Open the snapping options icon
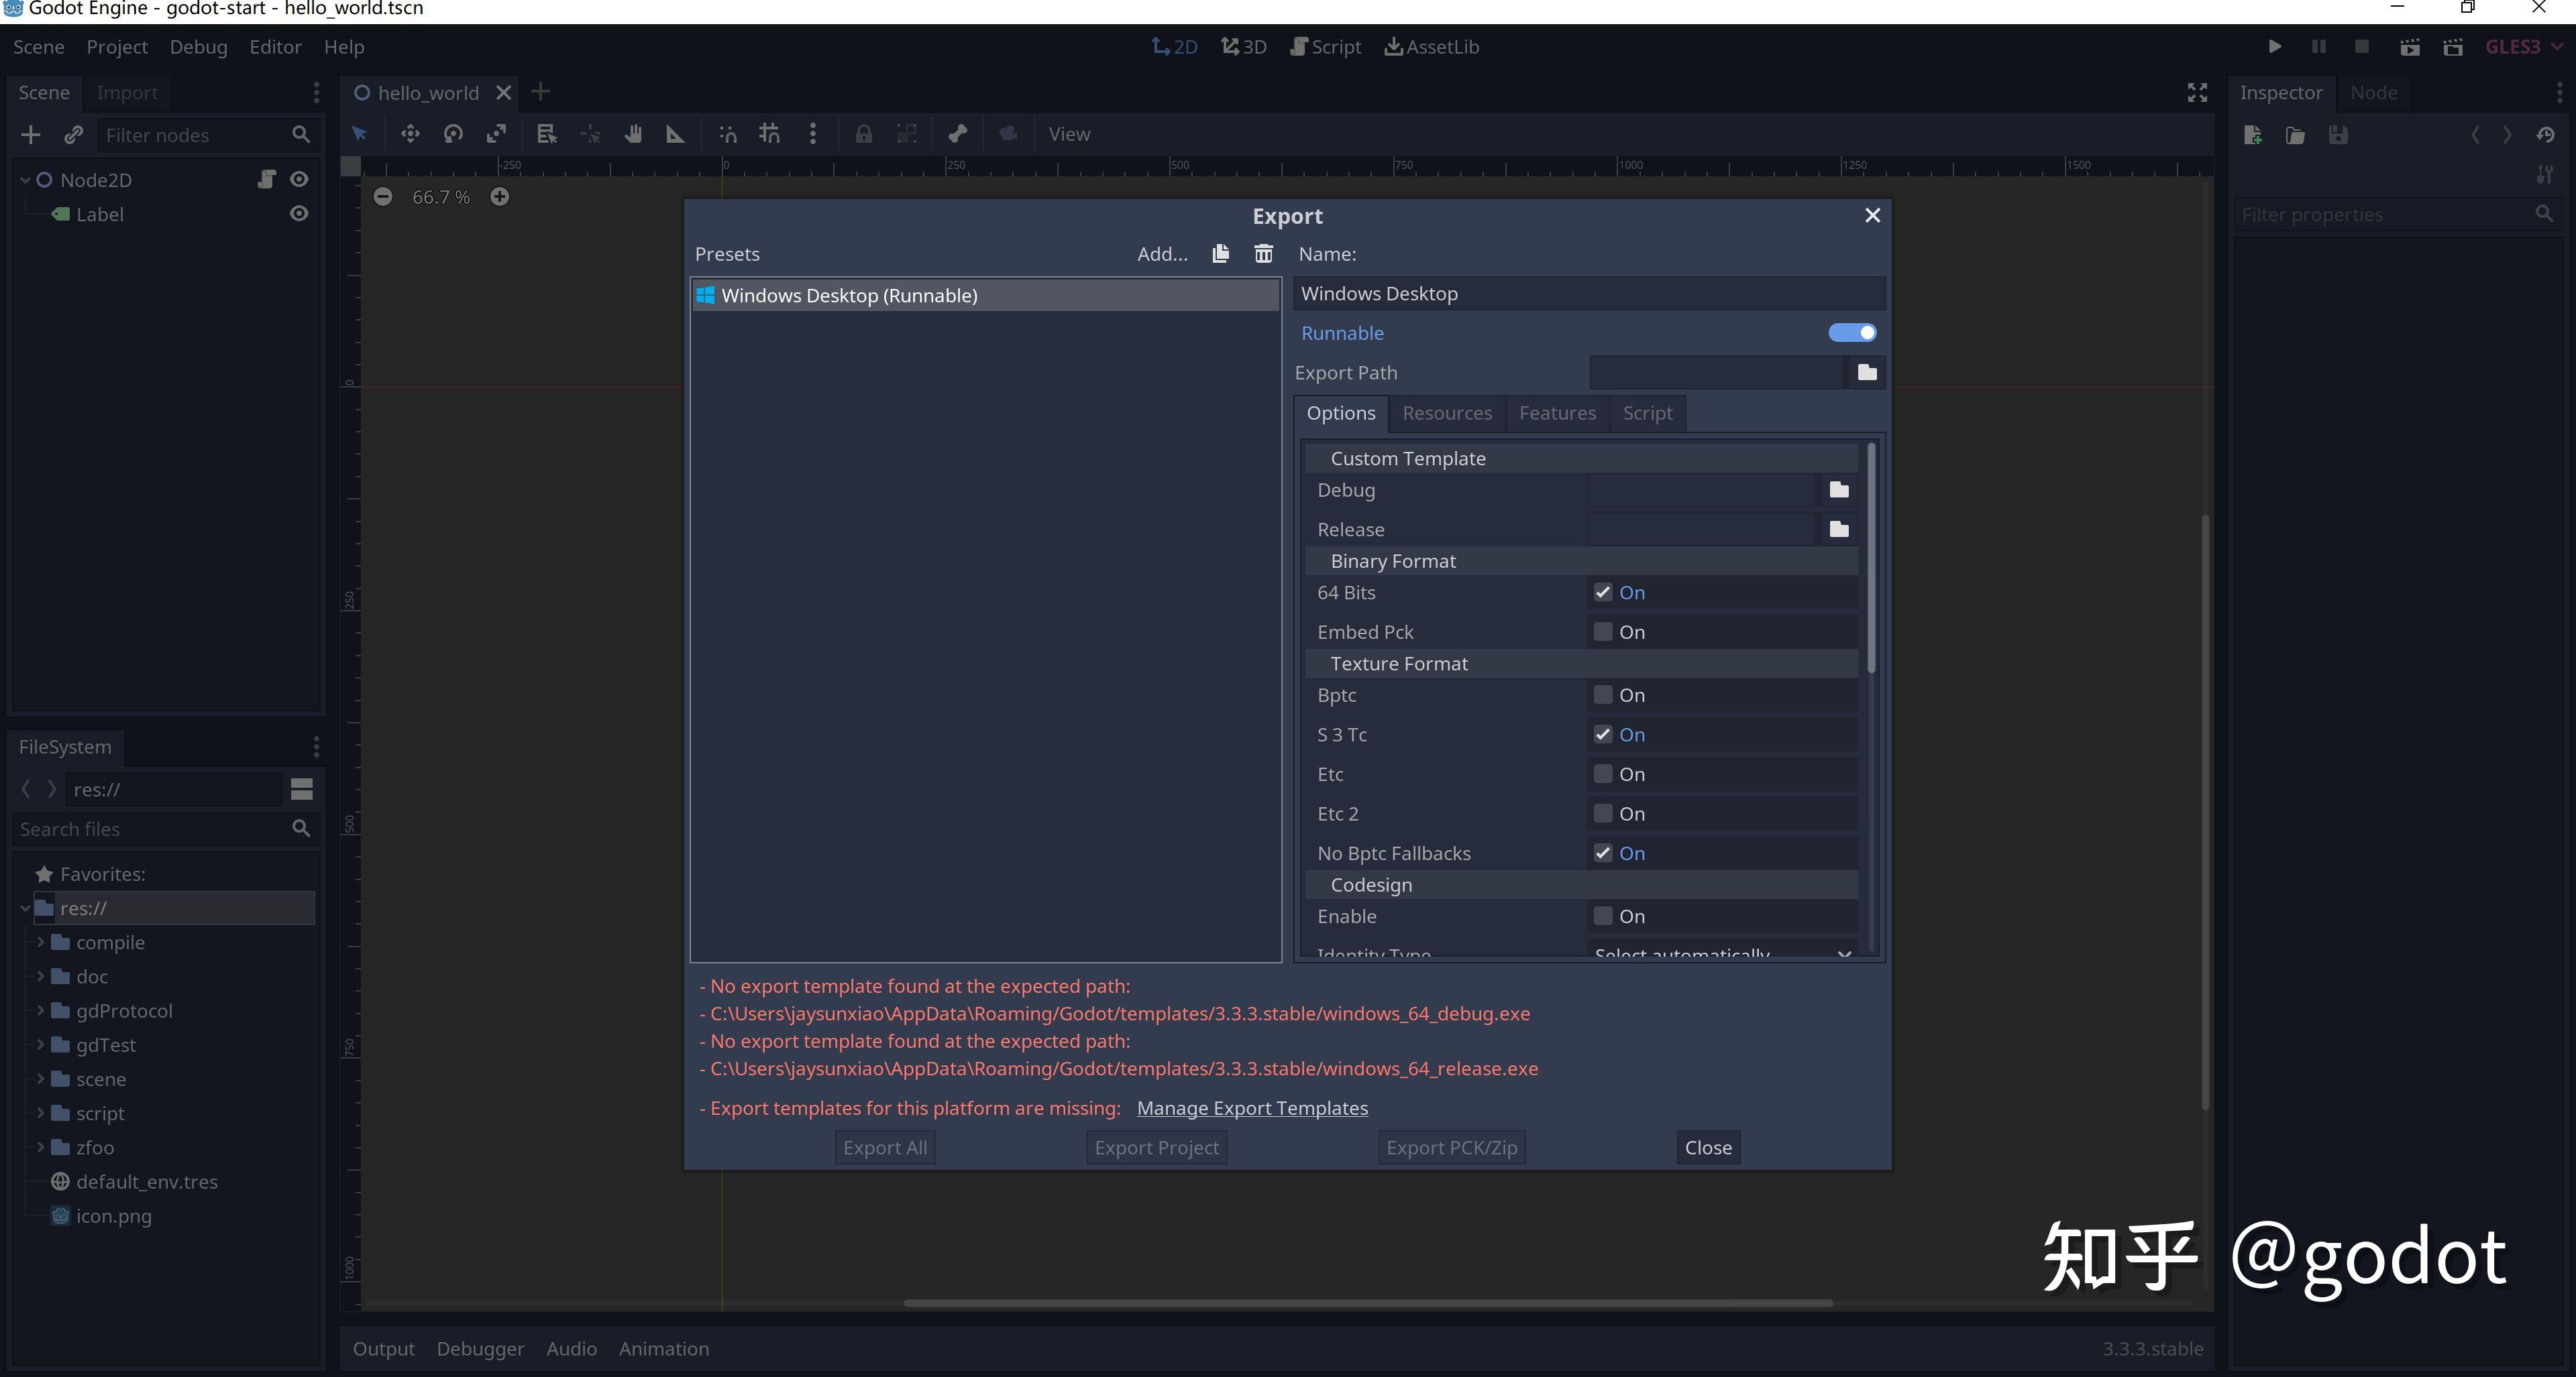2576x1377 pixels. pyautogui.click(x=813, y=134)
